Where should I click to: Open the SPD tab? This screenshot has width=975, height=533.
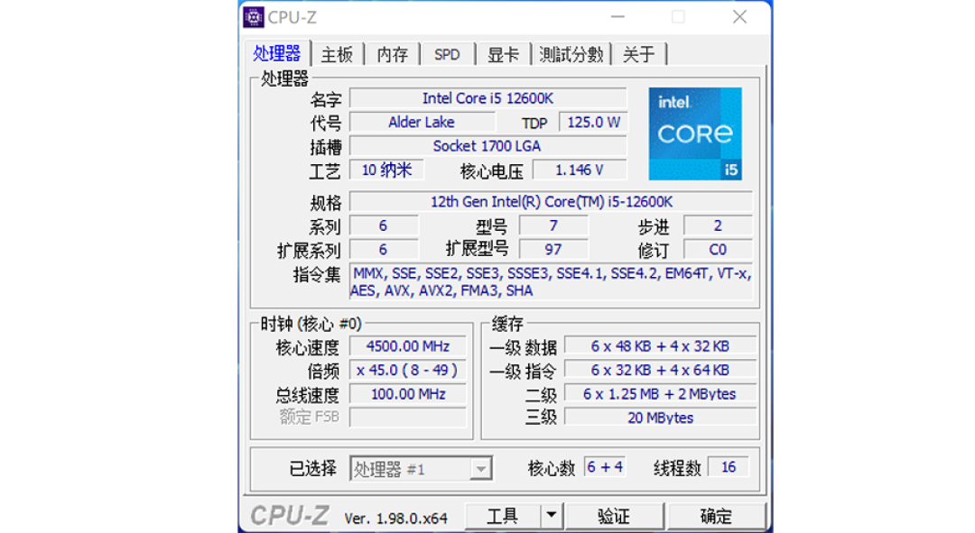click(447, 55)
